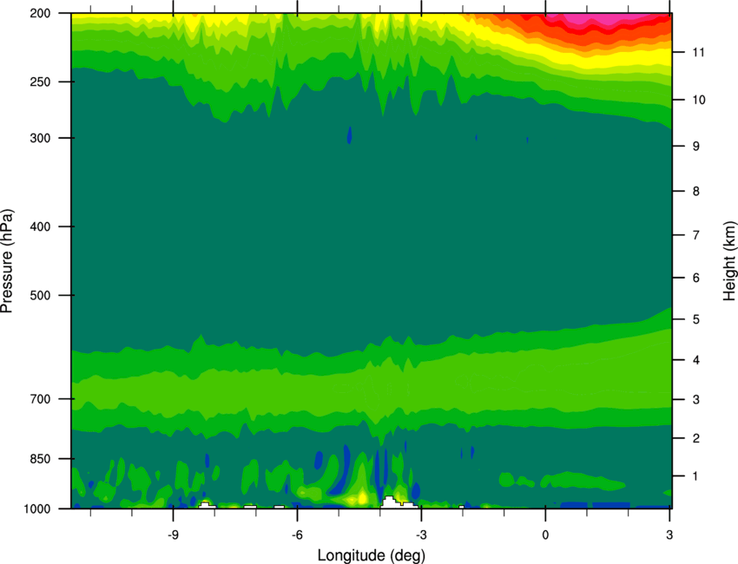Pick the 5 km height label
This screenshot has height=564, width=738.
point(695,319)
